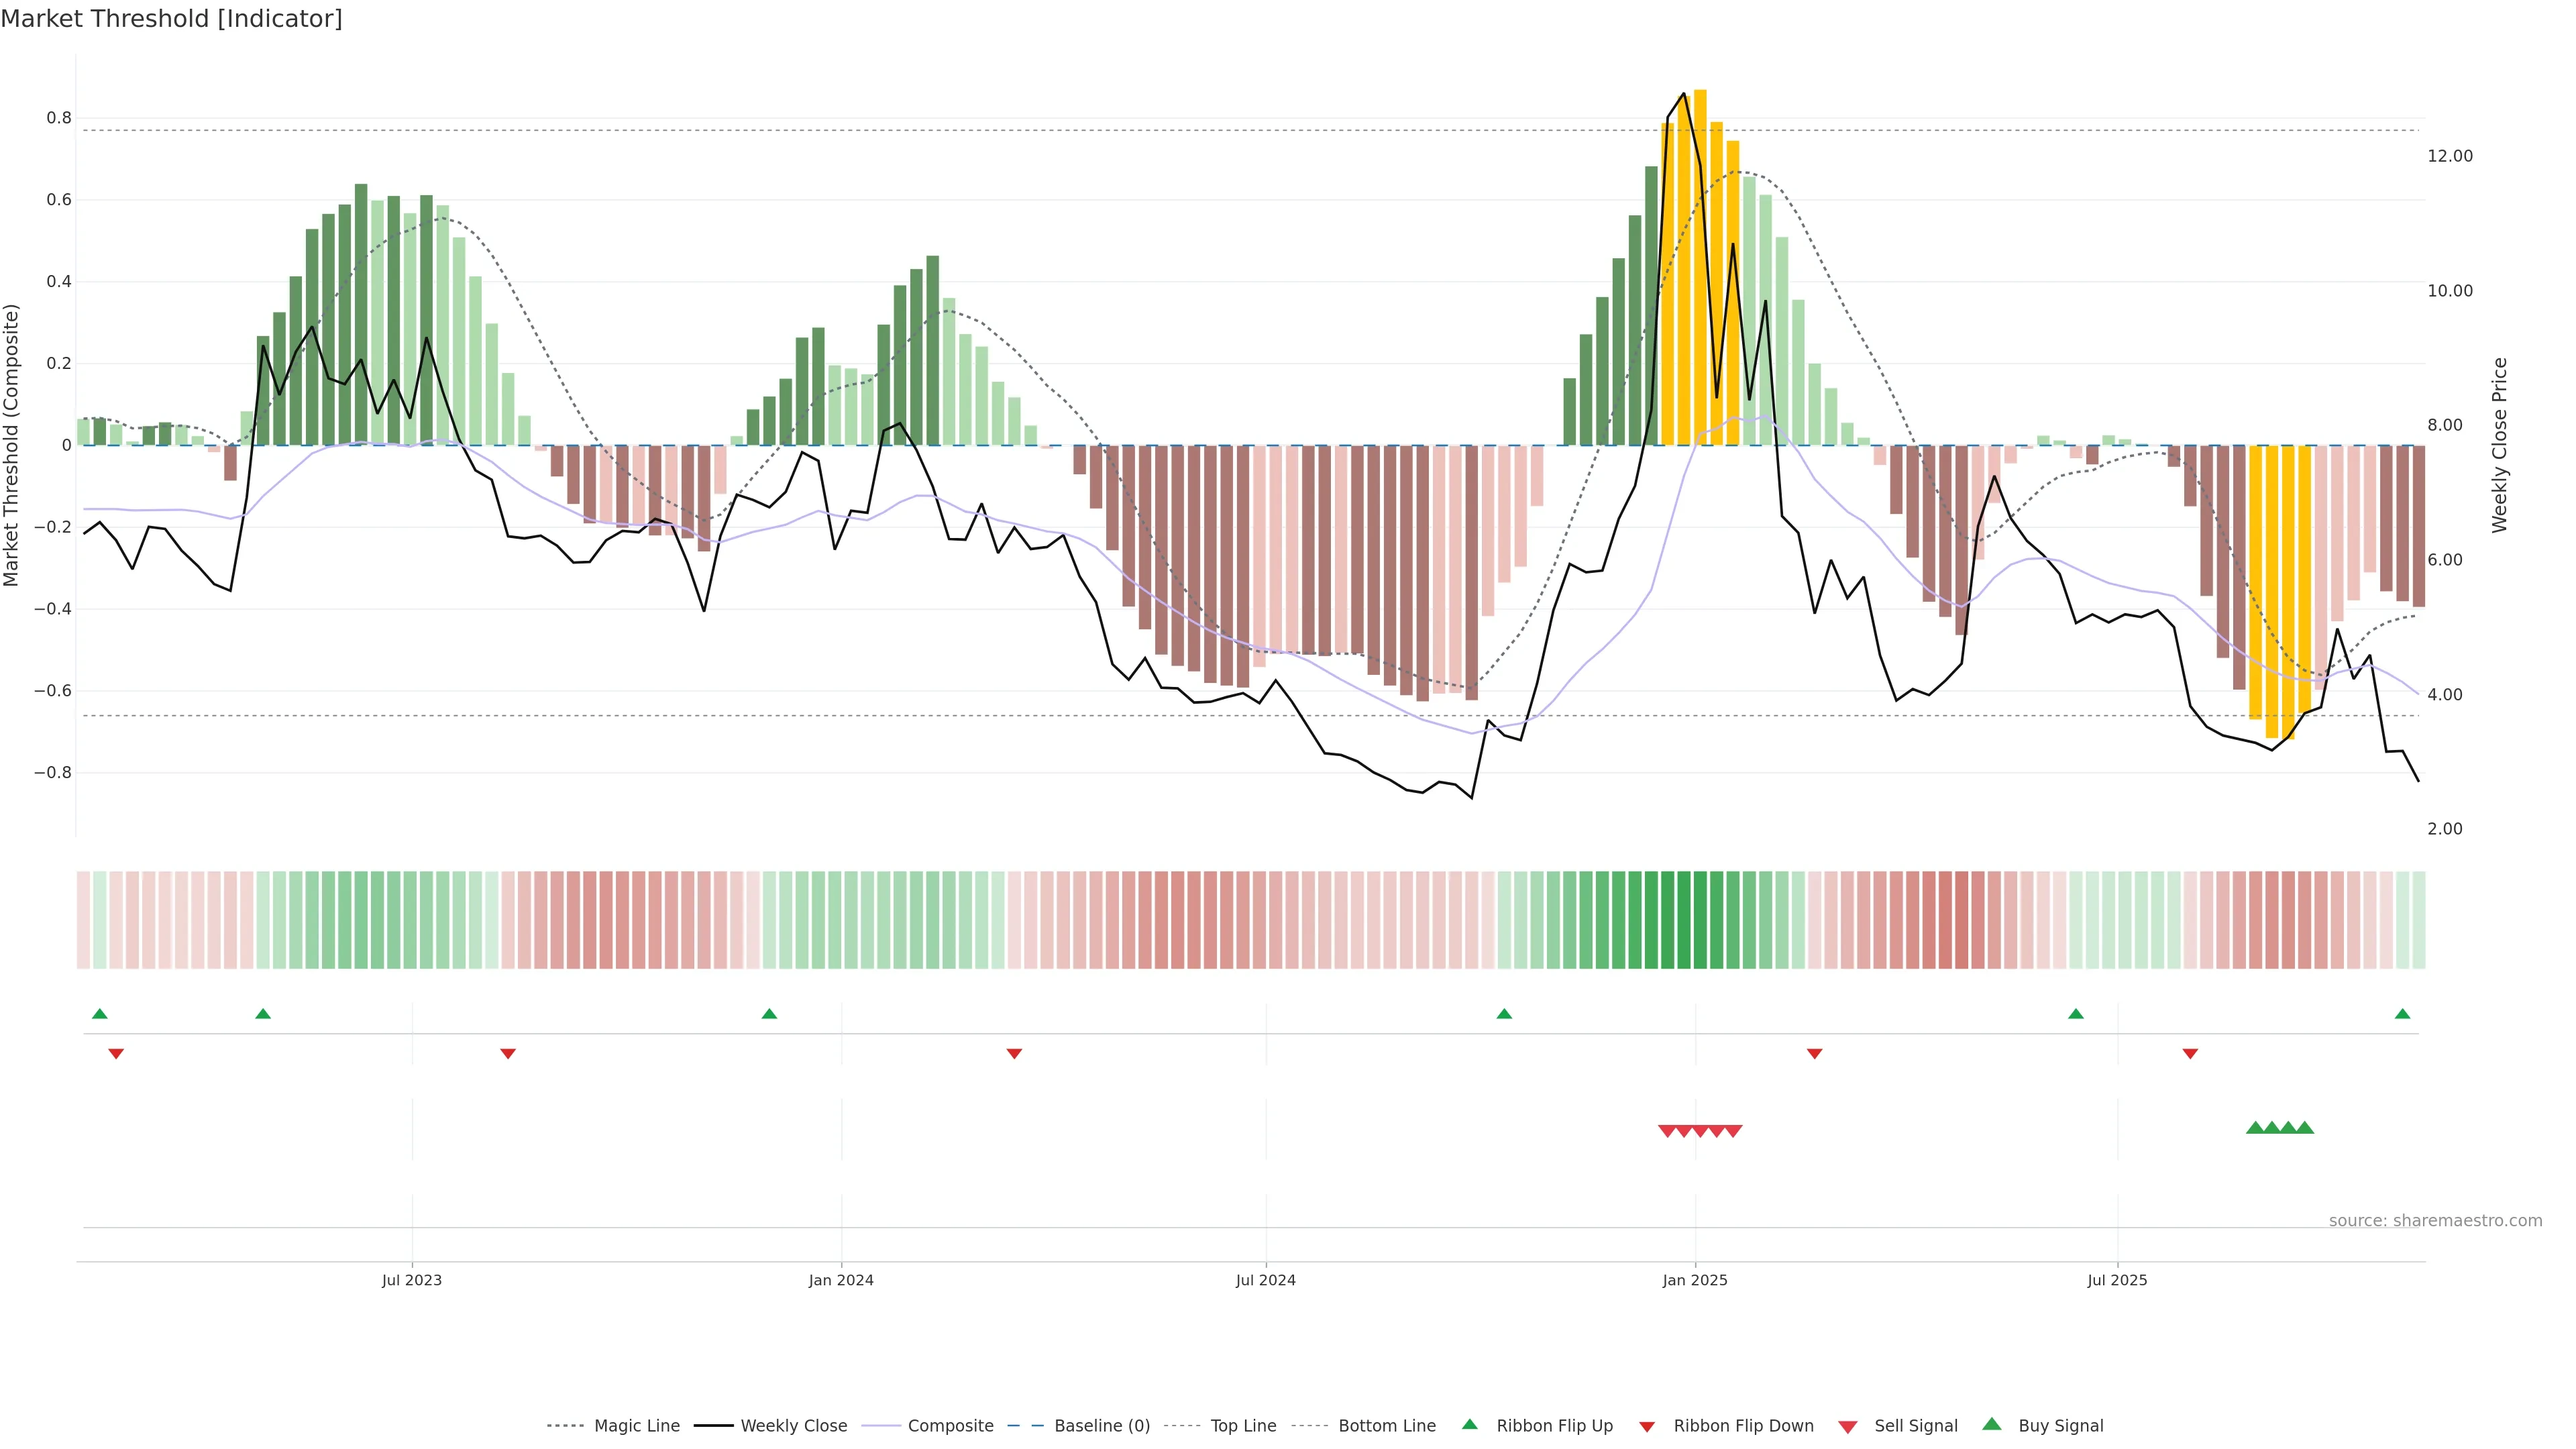Screen dimensions: 2576x1449
Task: Click the leftmost green Ribbon Flip Up marker
Action: tap(99, 1014)
